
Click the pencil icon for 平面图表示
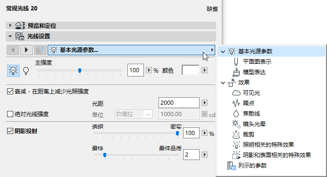tap(236, 62)
